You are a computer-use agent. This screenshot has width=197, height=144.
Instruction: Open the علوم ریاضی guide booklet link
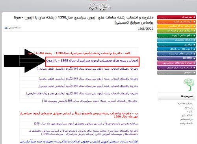[88, 79]
